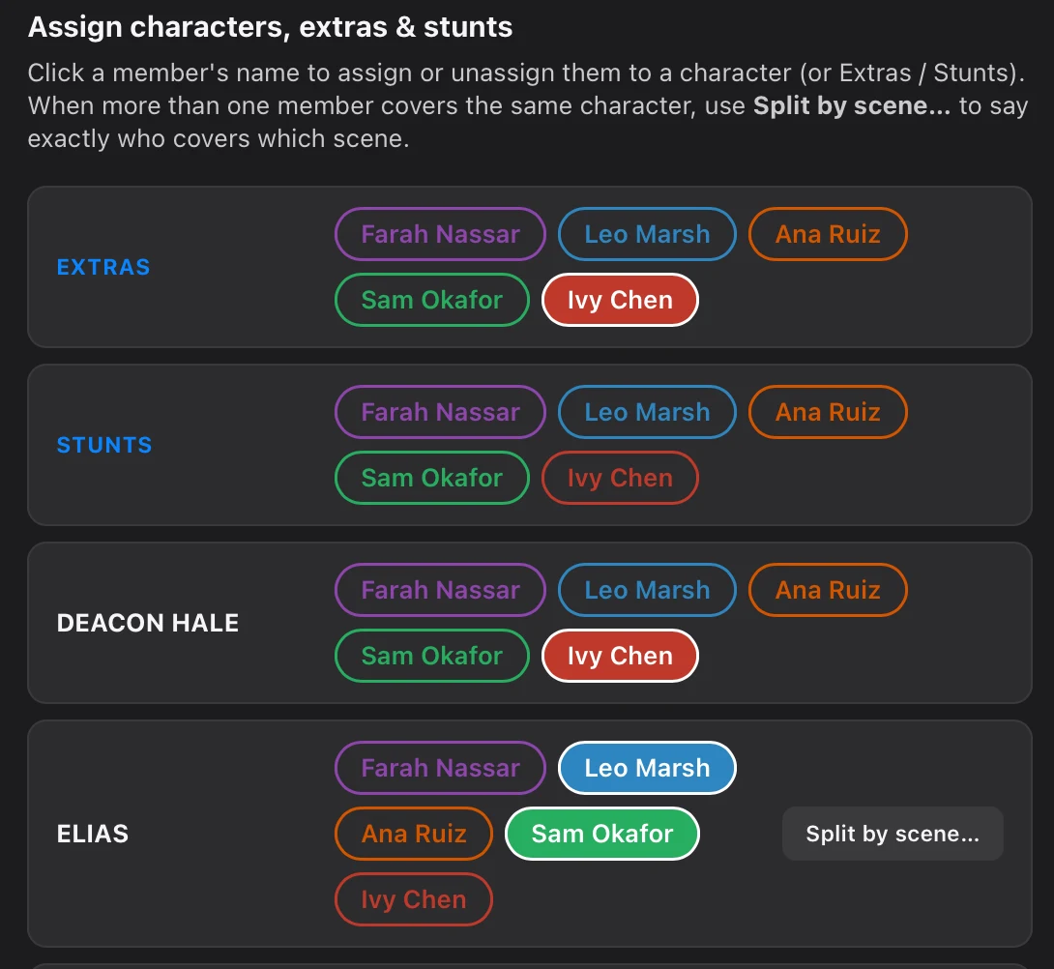Assign Ana Ruiz to Stunts

828,412
